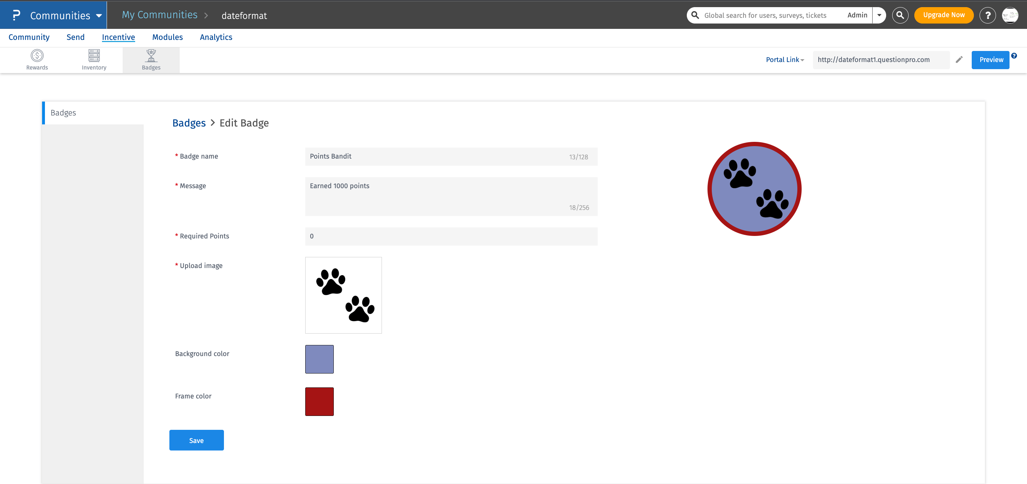Click the global search magnifier icon
Image resolution: width=1027 pixels, height=484 pixels.
(695, 15)
